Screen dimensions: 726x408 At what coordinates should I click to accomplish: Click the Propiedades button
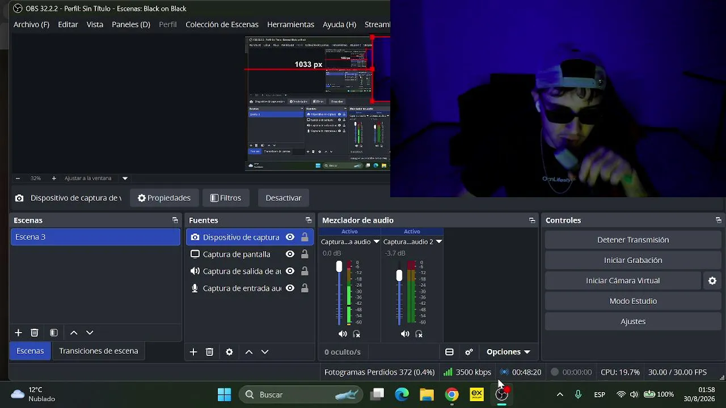pyautogui.click(x=164, y=198)
